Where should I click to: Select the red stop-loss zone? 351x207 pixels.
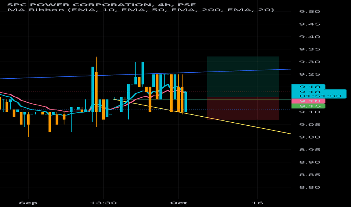(243, 108)
